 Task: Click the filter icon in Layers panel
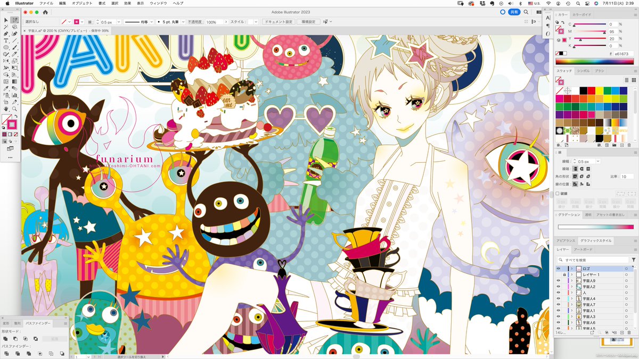coord(634,260)
